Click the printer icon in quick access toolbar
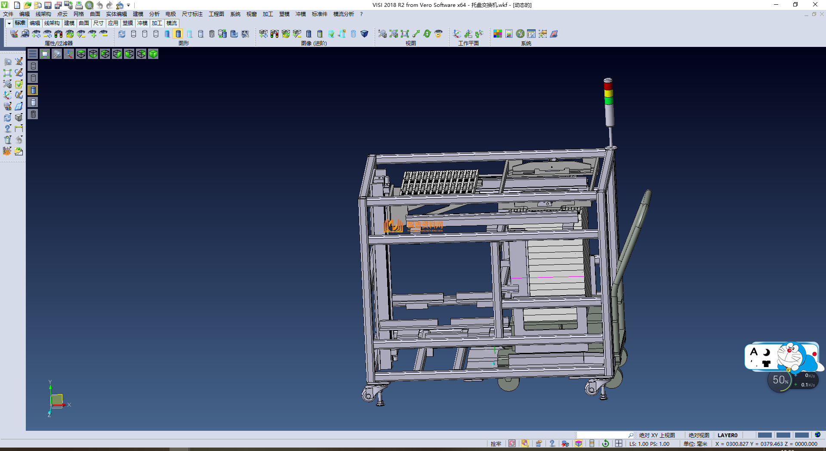 (79, 5)
